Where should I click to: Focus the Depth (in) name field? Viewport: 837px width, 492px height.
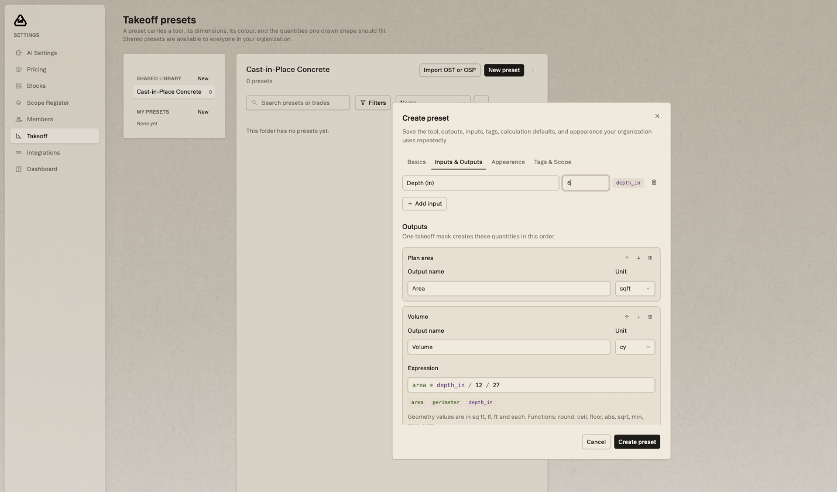481,183
